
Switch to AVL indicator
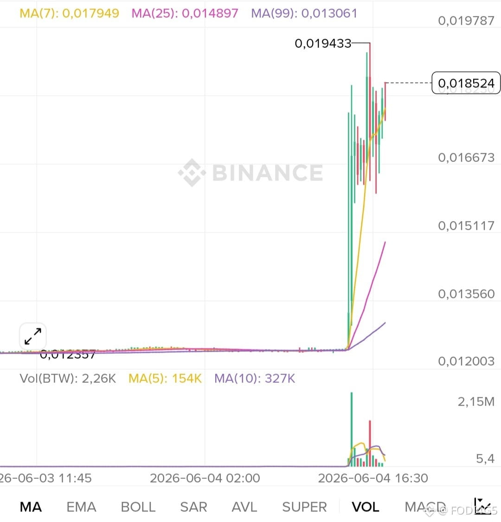pos(244,507)
